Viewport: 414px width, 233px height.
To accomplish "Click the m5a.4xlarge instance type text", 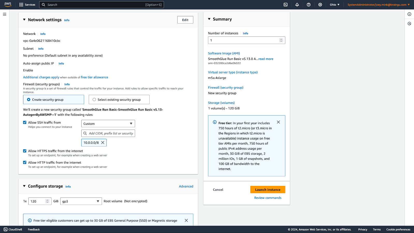I will (x=217, y=78).
